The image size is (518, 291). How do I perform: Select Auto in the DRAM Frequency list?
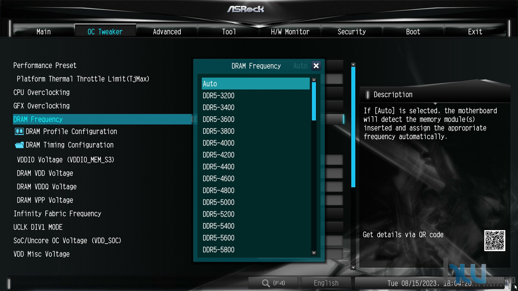(255, 84)
